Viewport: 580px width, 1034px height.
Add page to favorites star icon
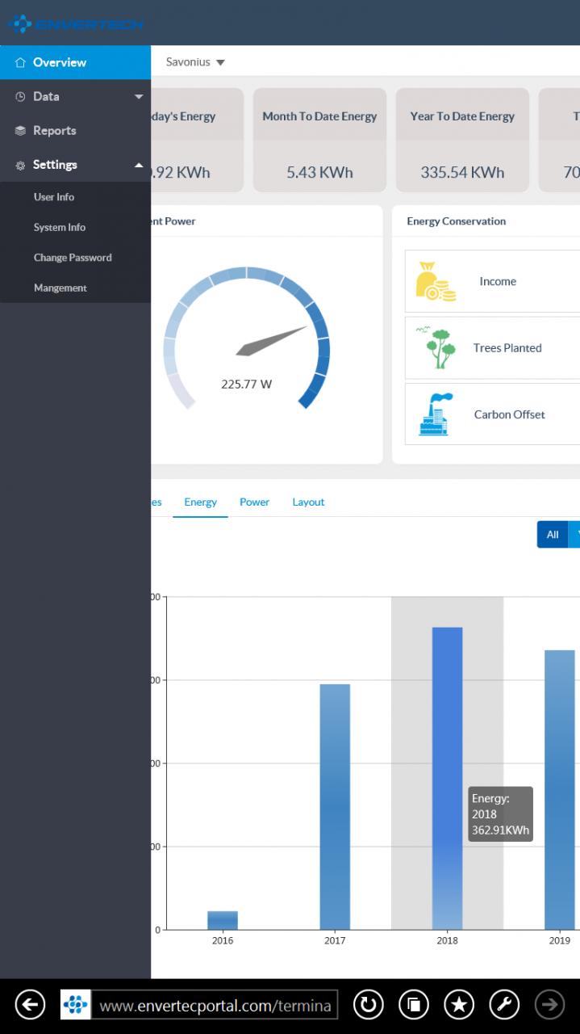click(459, 1005)
